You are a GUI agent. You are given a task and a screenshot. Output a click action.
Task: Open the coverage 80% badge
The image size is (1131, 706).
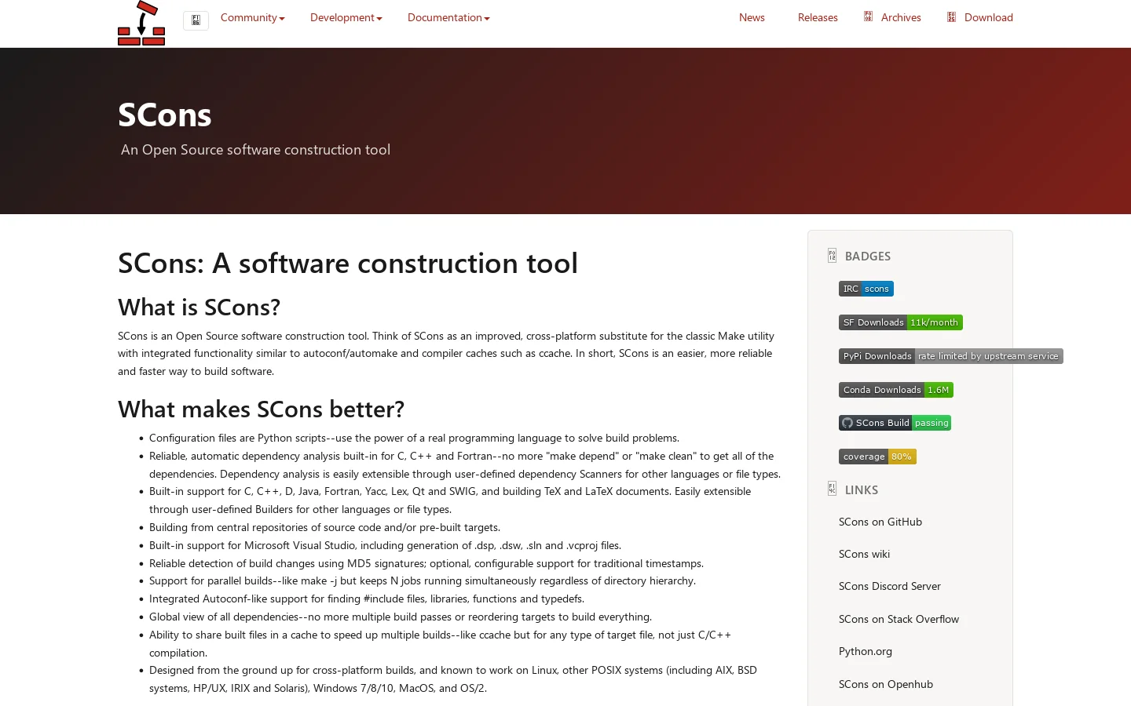pos(878,457)
